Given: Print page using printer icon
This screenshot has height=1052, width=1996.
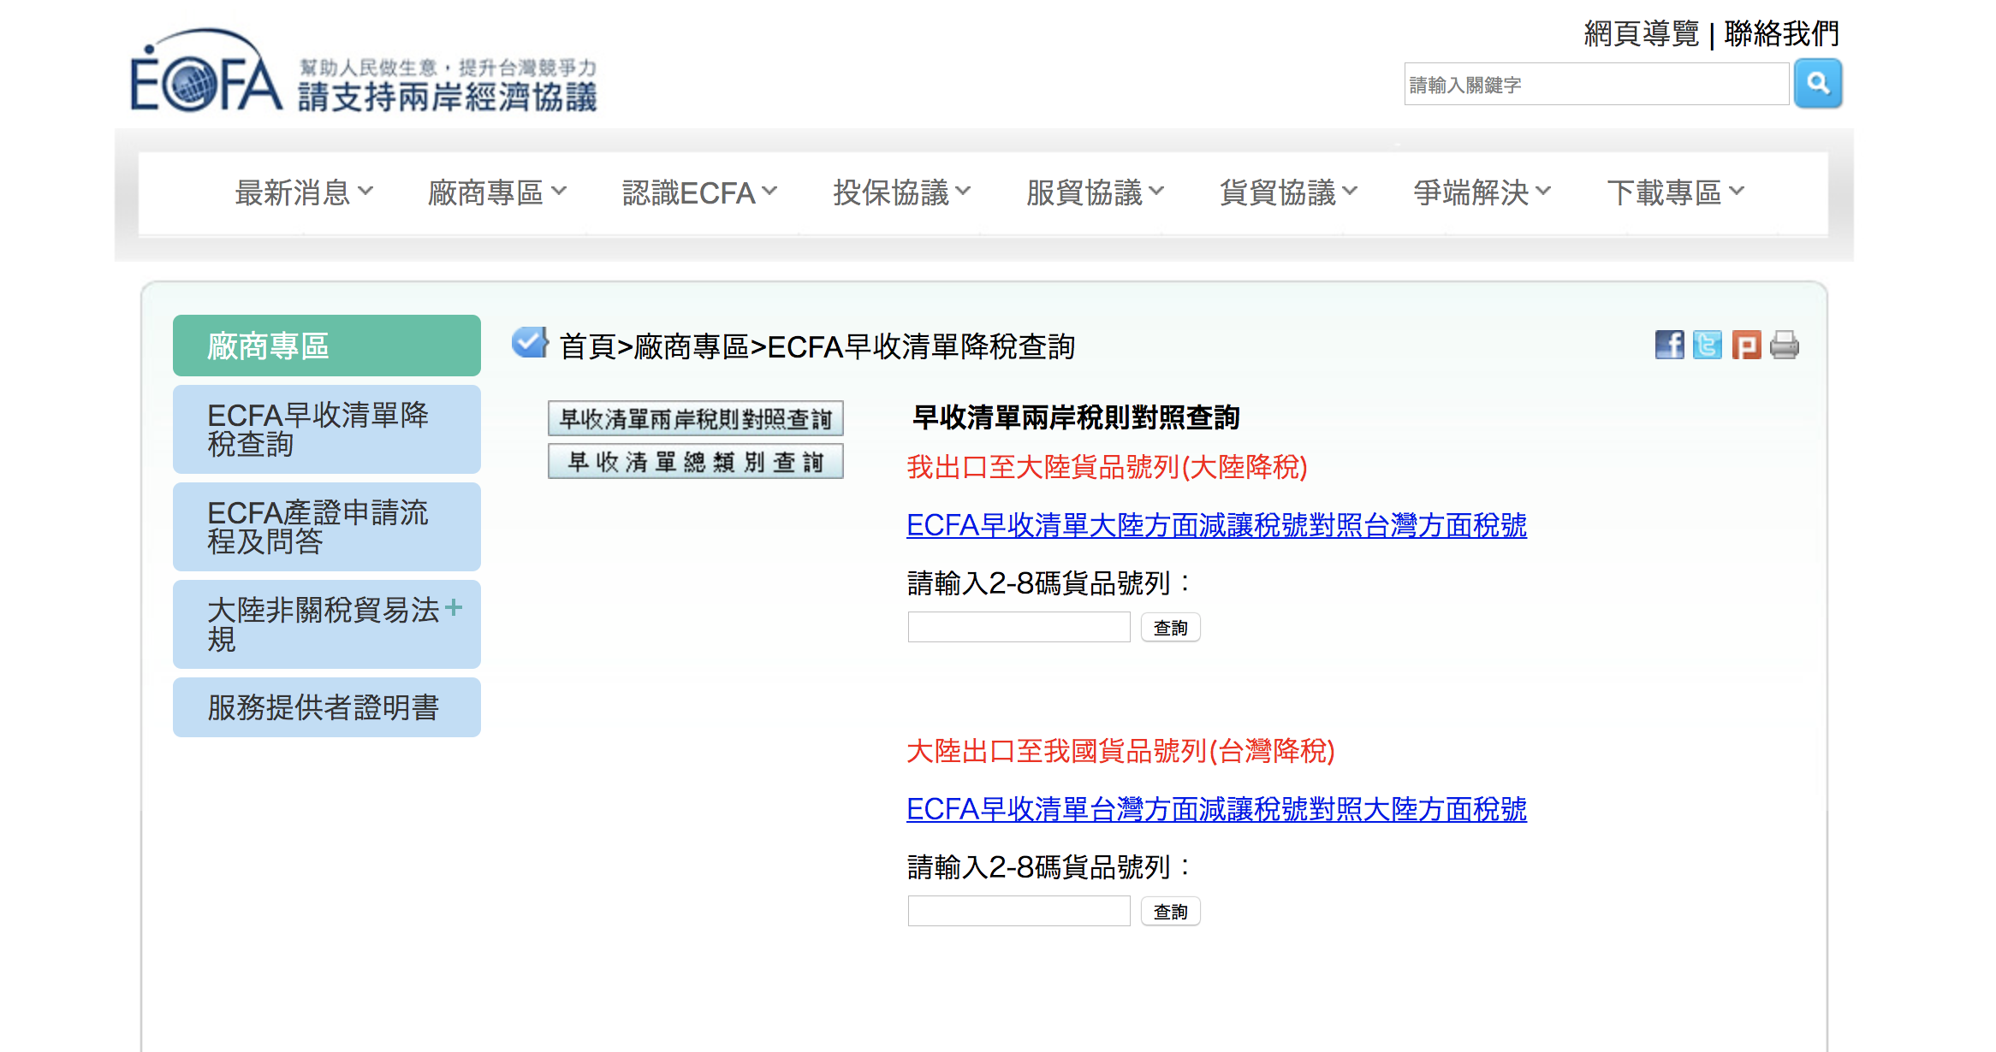Looking at the screenshot, I should point(1784,346).
